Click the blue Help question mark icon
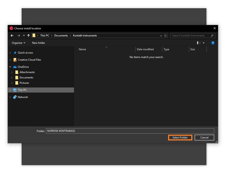Image resolution: width=226 pixels, height=174 pixels. pos(213,43)
